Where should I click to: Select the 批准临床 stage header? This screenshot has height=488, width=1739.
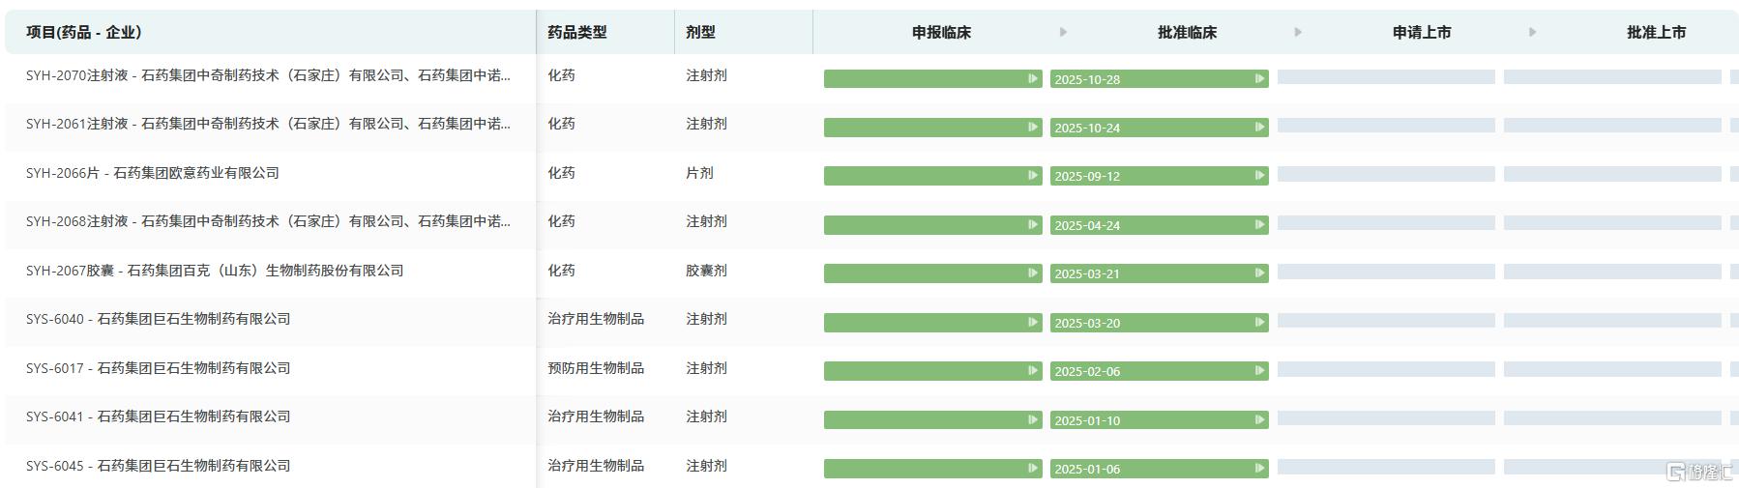pos(1187,32)
